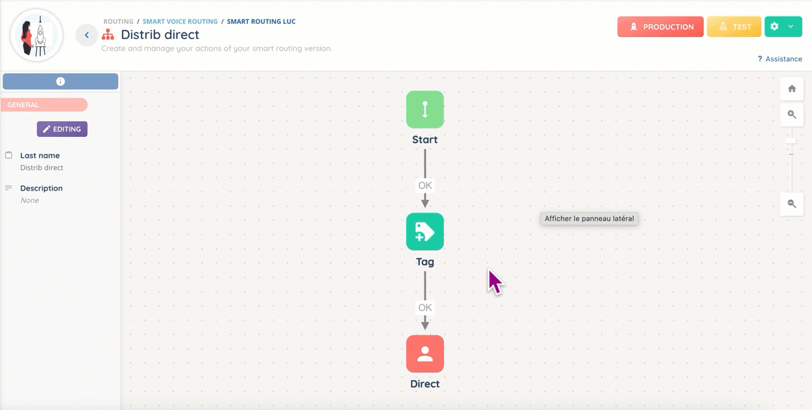Go to Smart Voice Routing breadcrumb
The image size is (812, 410).
(x=180, y=21)
